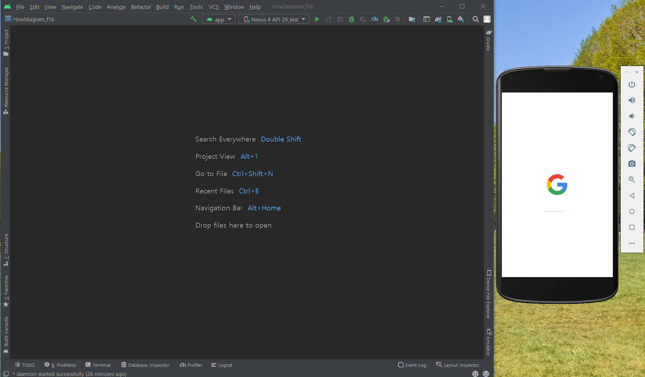Click the emulator Home circle icon

632,211
